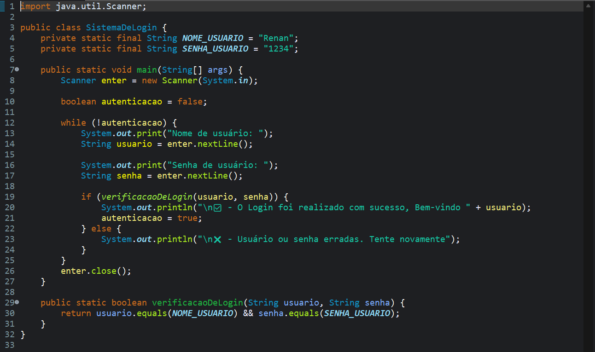Toggle a breakpoint on the verificacaoDeLogin method line
The height and width of the screenshot is (352, 595).
pos(5,302)
